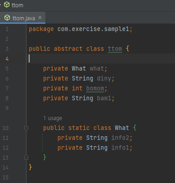Click the field name 'info1' on line 12
This screenshot has height=183, width=175.
(x=120, y=148)
